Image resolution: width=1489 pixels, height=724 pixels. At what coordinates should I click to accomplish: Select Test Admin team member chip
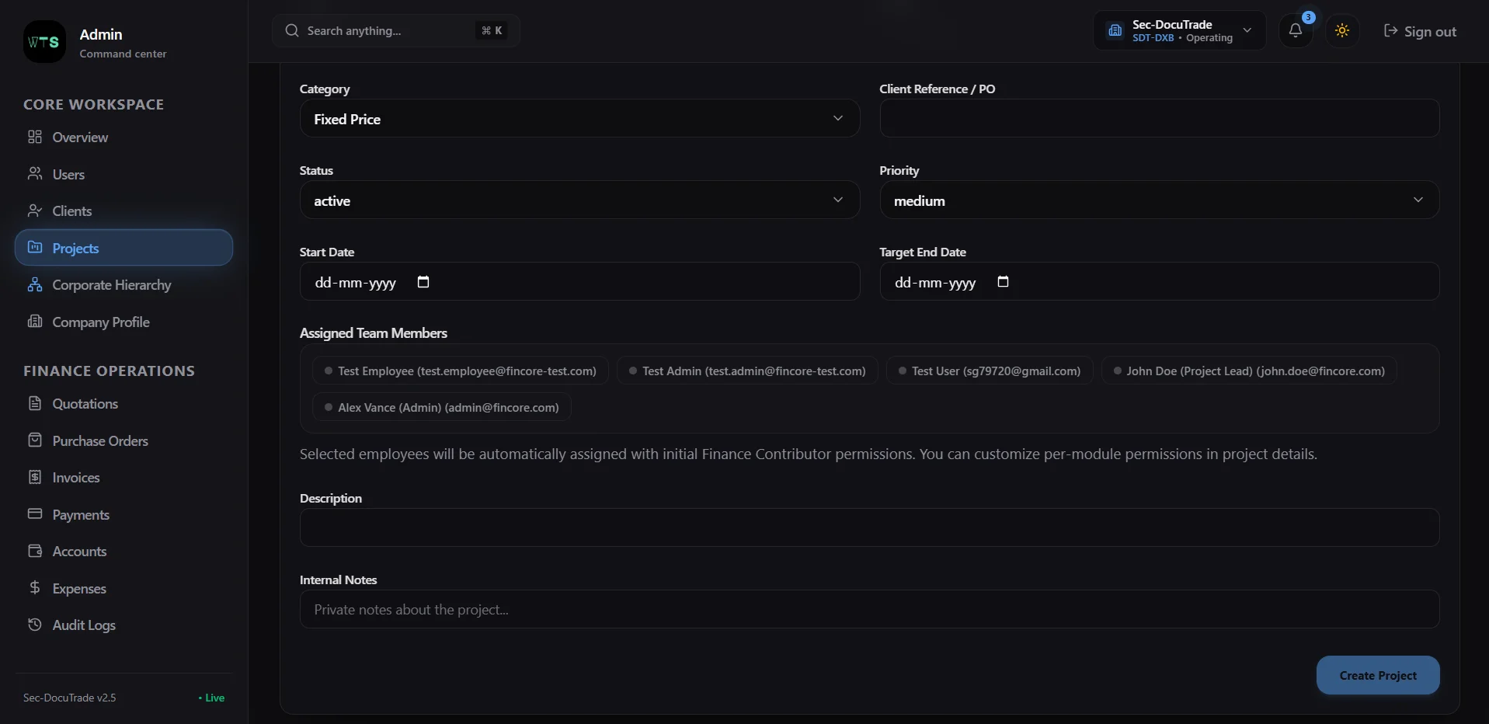[746, 371]
